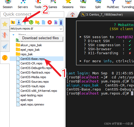
Task: Open the Tools knife sidebar tab
Action: click(5, 35)
